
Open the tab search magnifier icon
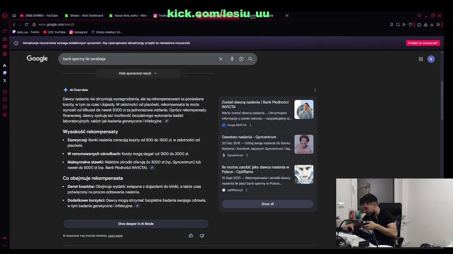419,16
